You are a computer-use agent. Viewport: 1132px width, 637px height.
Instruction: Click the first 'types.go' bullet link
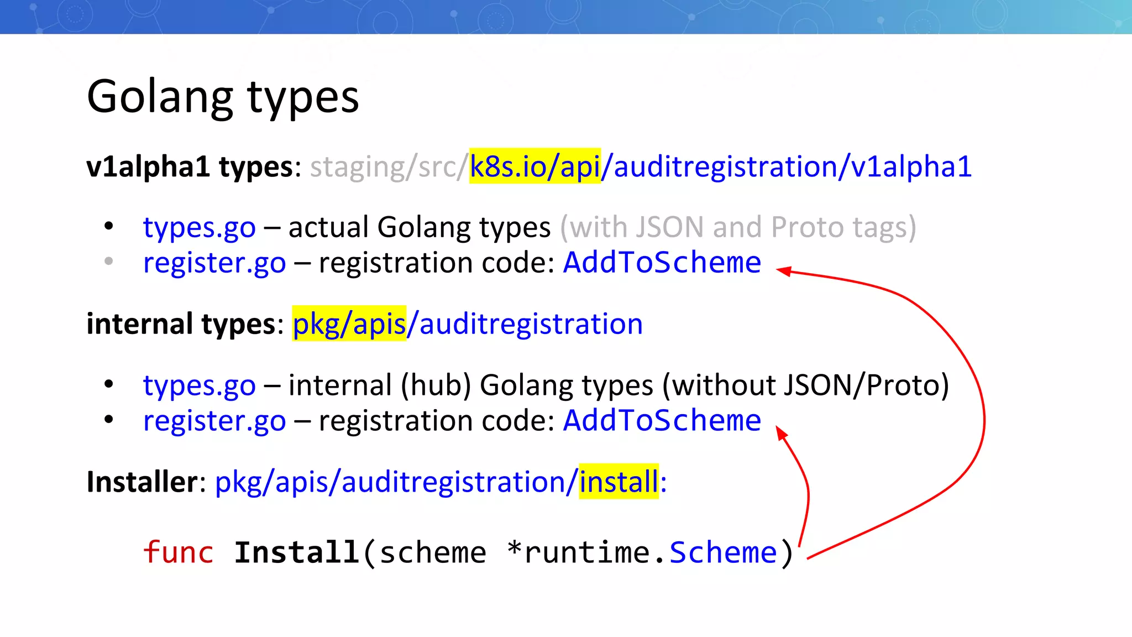tap(199, 227)
